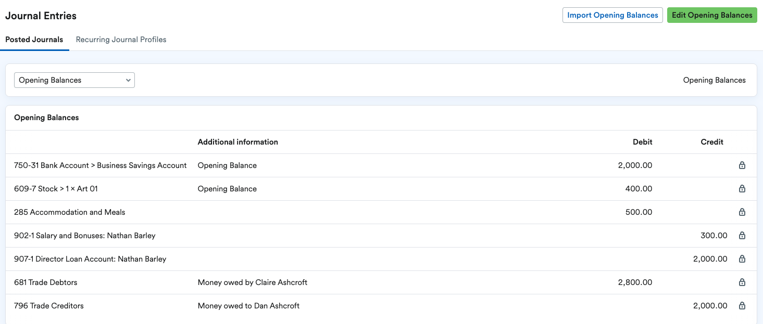The image size is (763, 324).
Task: Click the Debit column header
Action: [643, 142]
